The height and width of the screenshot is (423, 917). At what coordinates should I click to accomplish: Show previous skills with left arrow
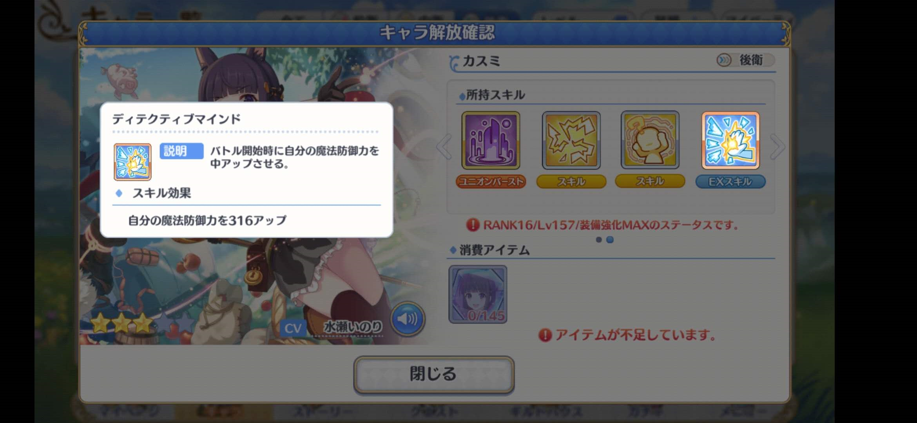[444, 146]
